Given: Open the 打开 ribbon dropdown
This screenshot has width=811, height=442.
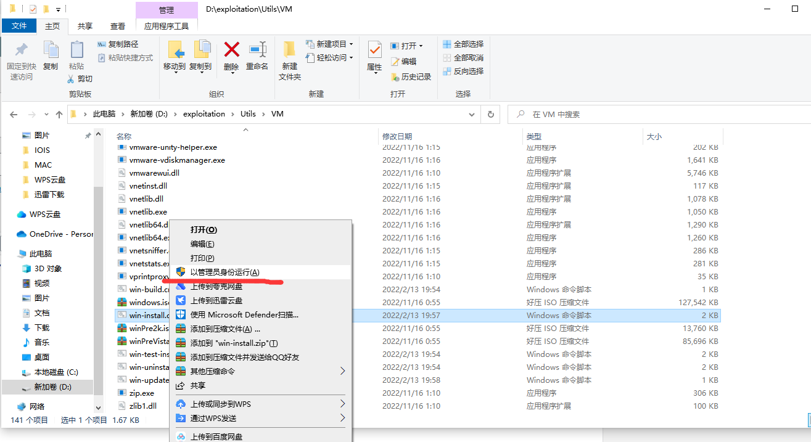Looking at the screenshot, I should [406, 46].
